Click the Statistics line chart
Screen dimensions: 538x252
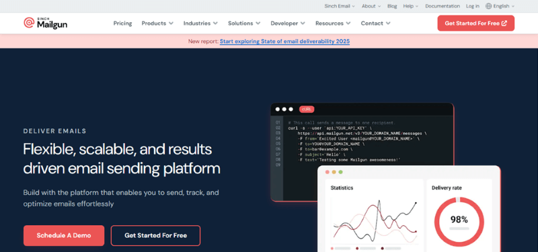(375, 222)
